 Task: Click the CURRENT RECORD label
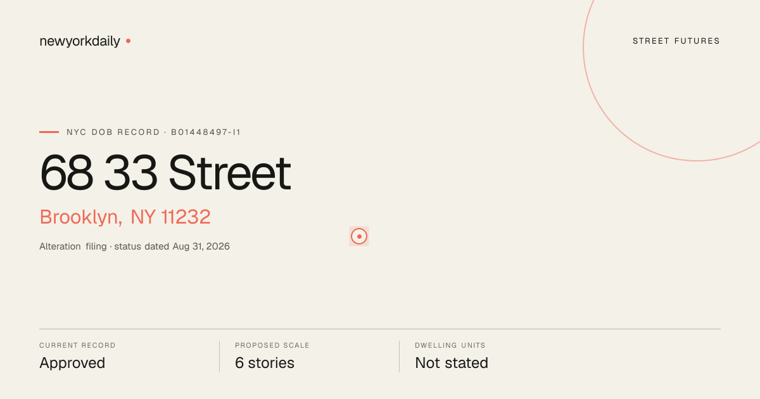tap(77, 346)
